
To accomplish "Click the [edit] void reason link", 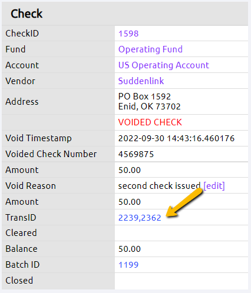I will point(214,186).
